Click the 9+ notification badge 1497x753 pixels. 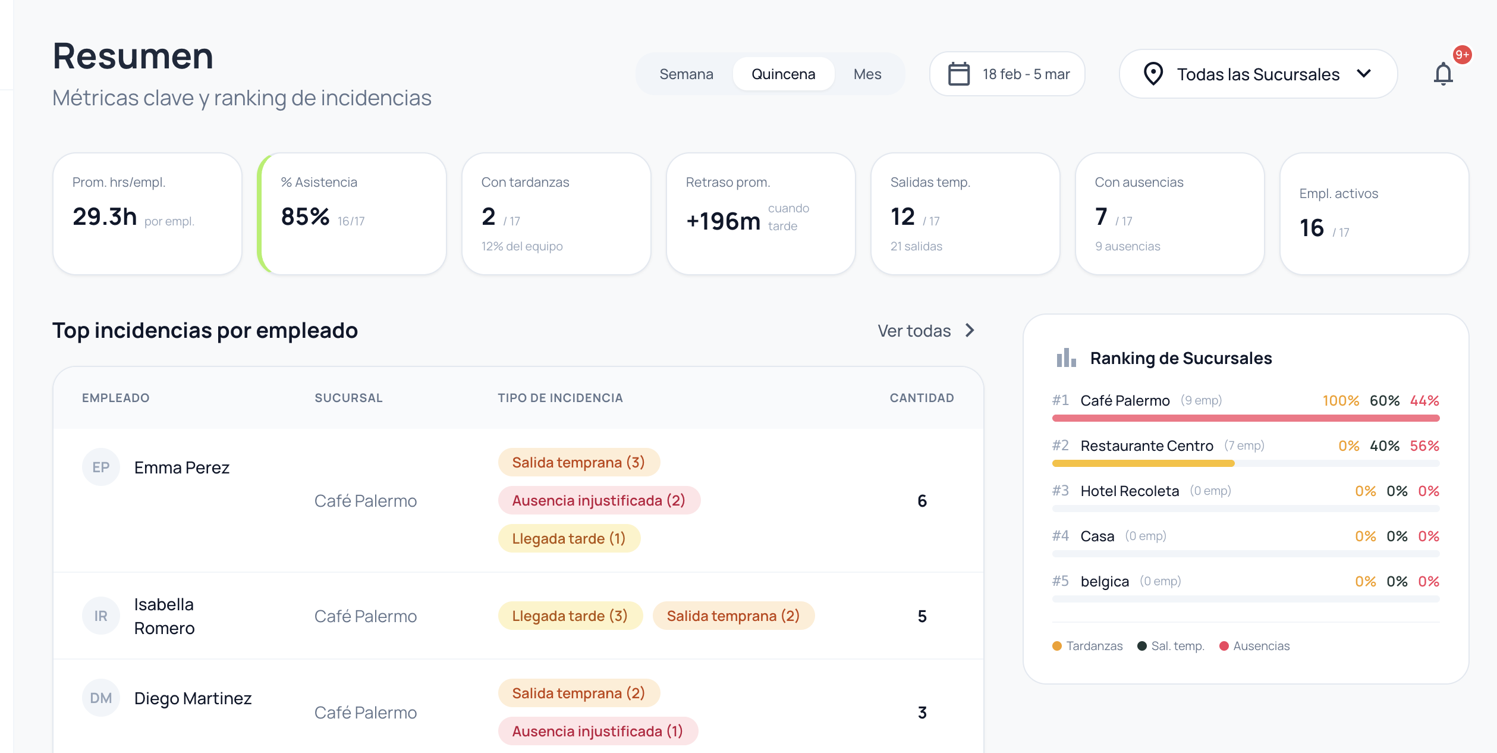pos(1462,55)
